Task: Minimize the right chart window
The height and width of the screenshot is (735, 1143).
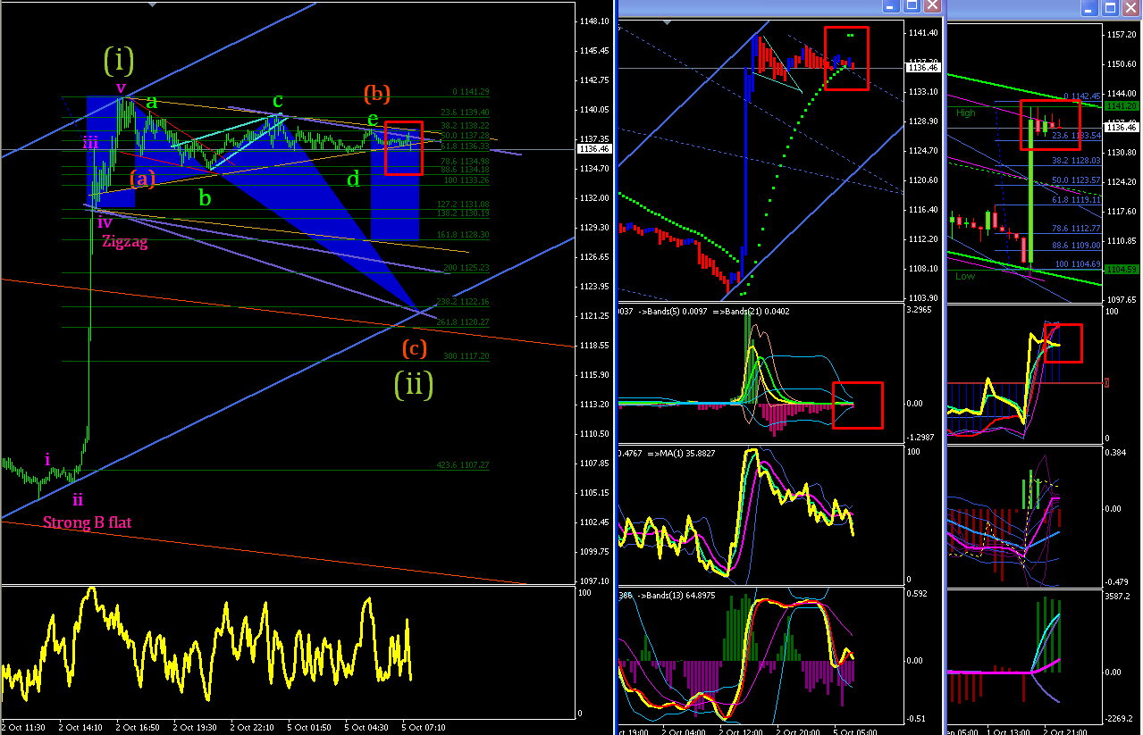Action: (x=1088, y=6)
